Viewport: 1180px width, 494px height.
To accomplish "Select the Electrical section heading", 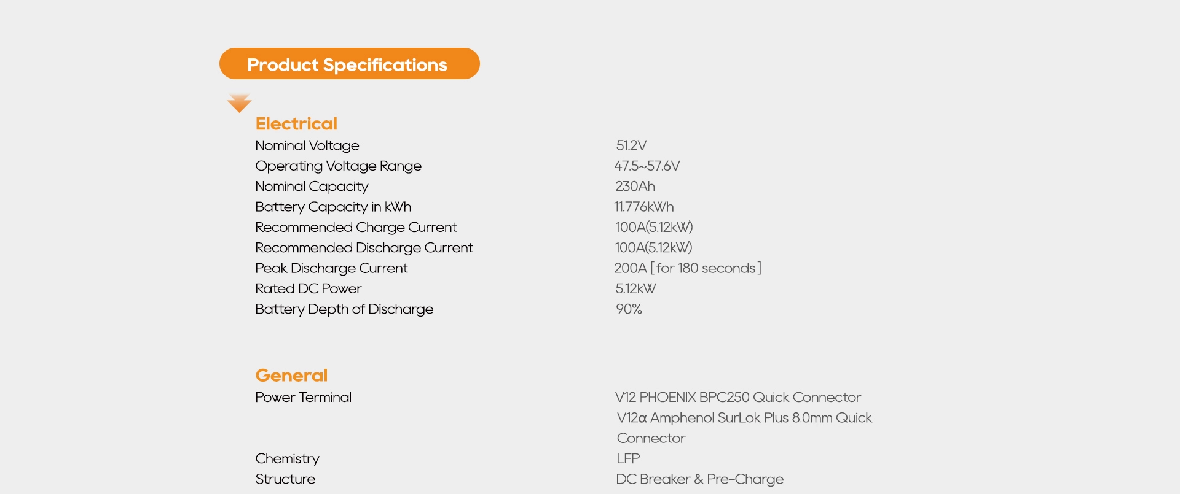I will 296,124.
